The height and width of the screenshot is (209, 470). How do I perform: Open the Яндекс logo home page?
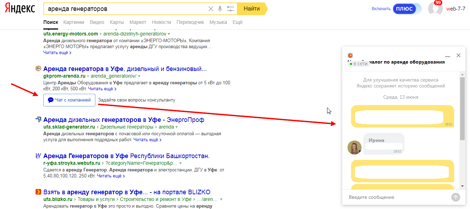[x=20, y=9]
